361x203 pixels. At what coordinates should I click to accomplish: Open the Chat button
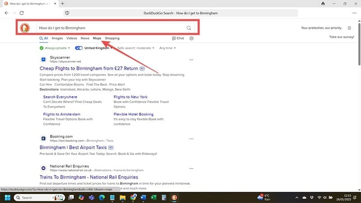click(178, 38)
